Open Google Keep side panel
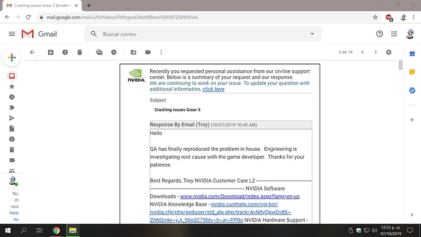 click(412, 72)
